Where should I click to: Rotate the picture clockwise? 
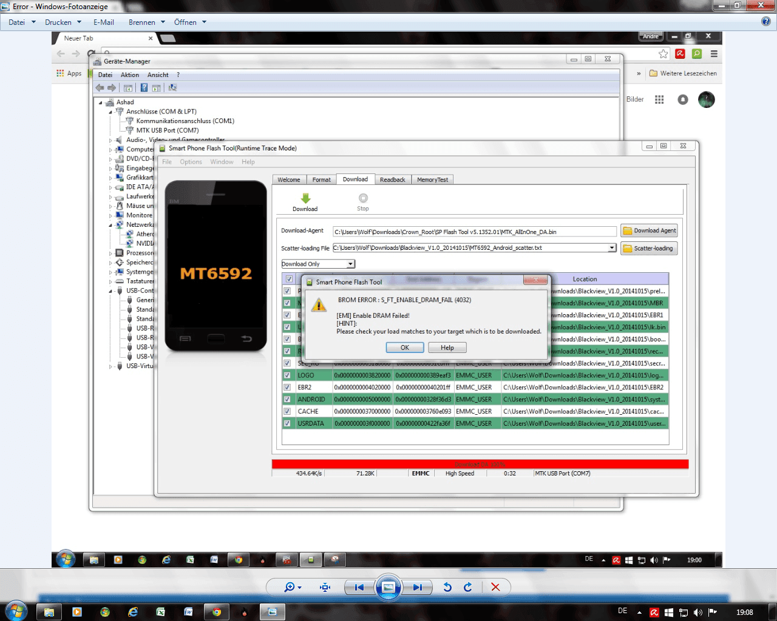tap(468, 587)
